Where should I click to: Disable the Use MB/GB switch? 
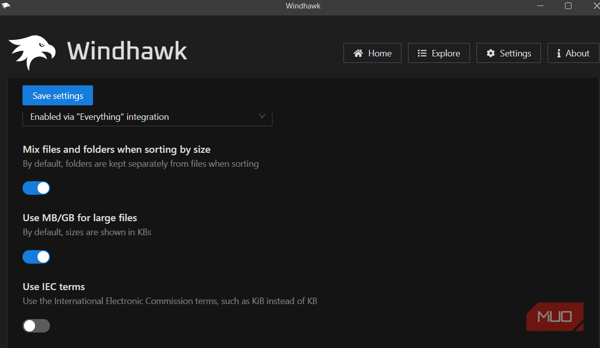point(36,257)
